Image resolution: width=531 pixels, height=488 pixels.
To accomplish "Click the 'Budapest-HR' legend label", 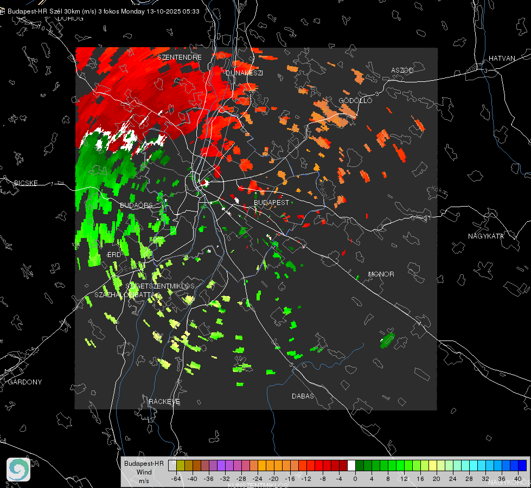I will [x=144, y=463].
